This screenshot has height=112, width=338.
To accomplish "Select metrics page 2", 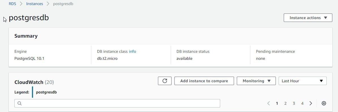I will pos(285,103).
